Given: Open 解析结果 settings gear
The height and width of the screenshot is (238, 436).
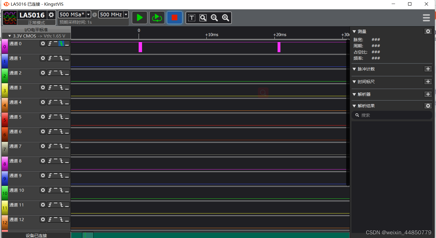Looking at the screenshot, I should click(x=428, y=106).
